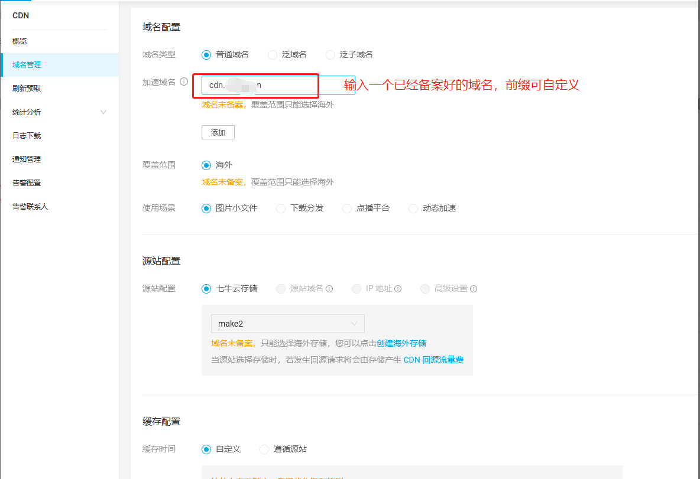Choose the 泛子域名 radio option
The height and width of the screenshot is (479, 700).
click(330, 55)
